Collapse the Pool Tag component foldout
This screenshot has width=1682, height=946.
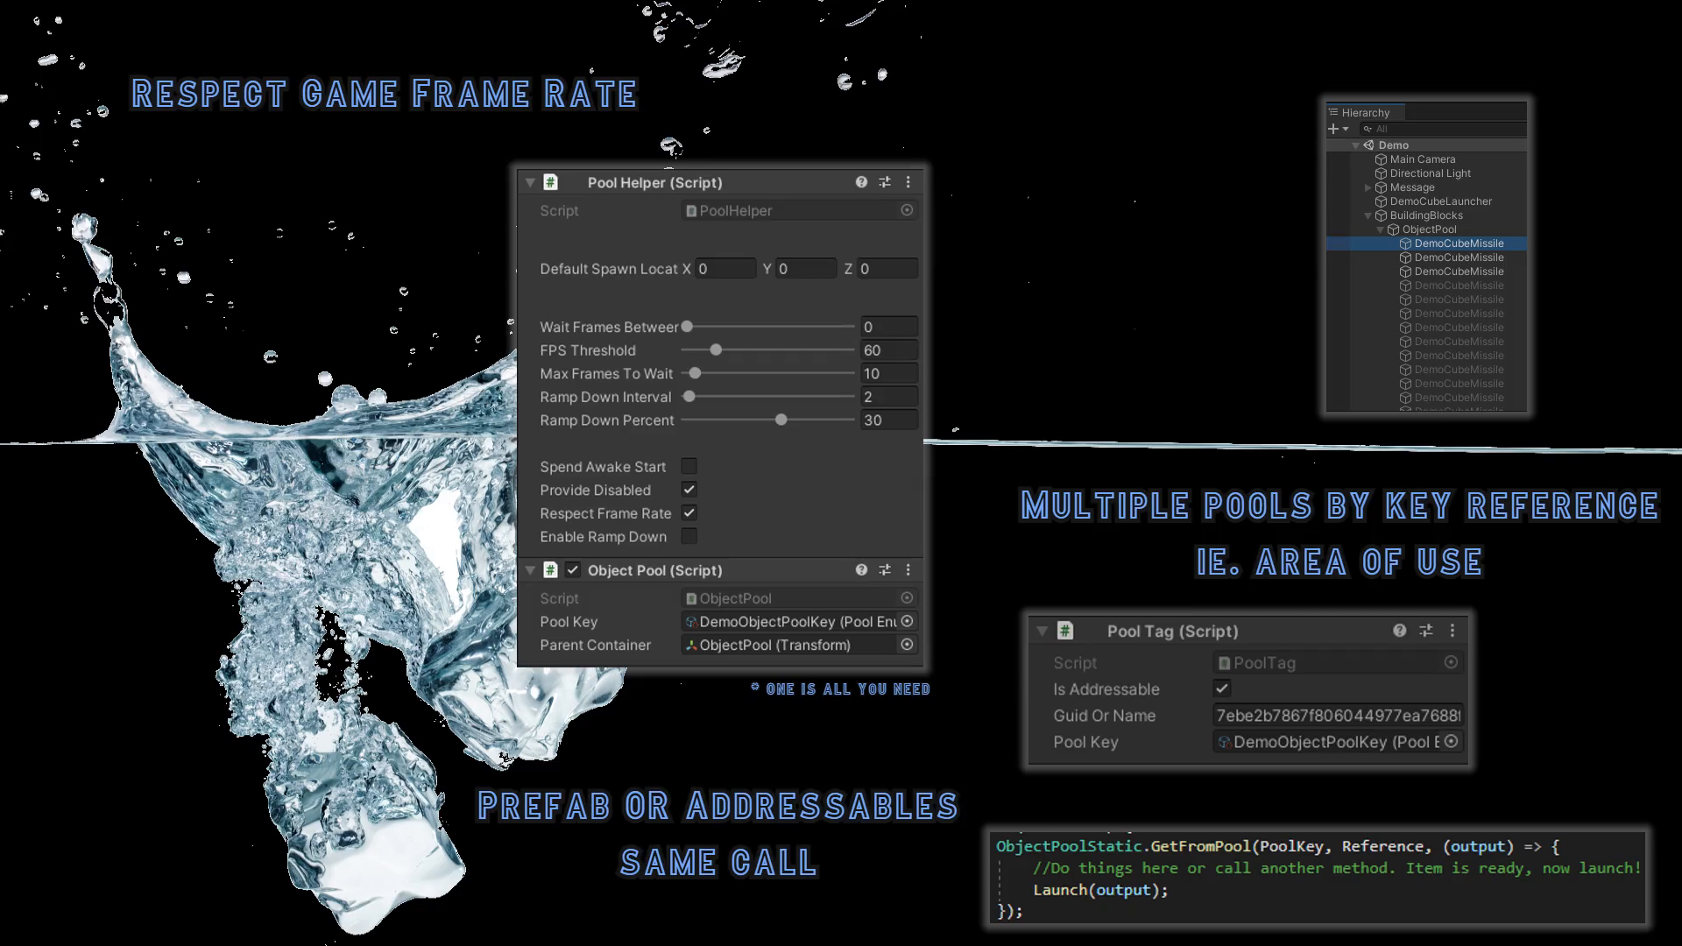click(x=1042, y=631)
